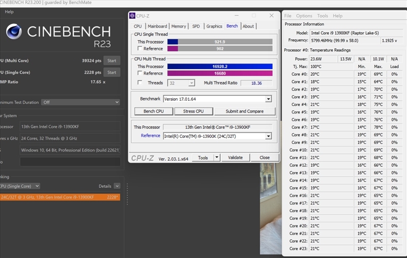
Task: Click Core #0 temperature 20°C
Action: [331, 74]
